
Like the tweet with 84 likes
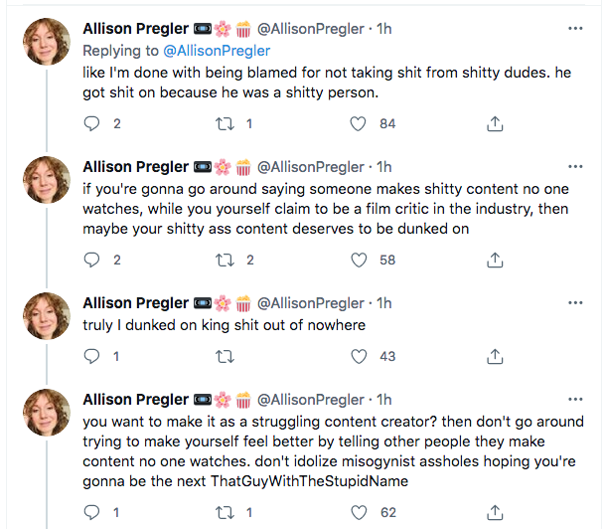pos(362,123)
